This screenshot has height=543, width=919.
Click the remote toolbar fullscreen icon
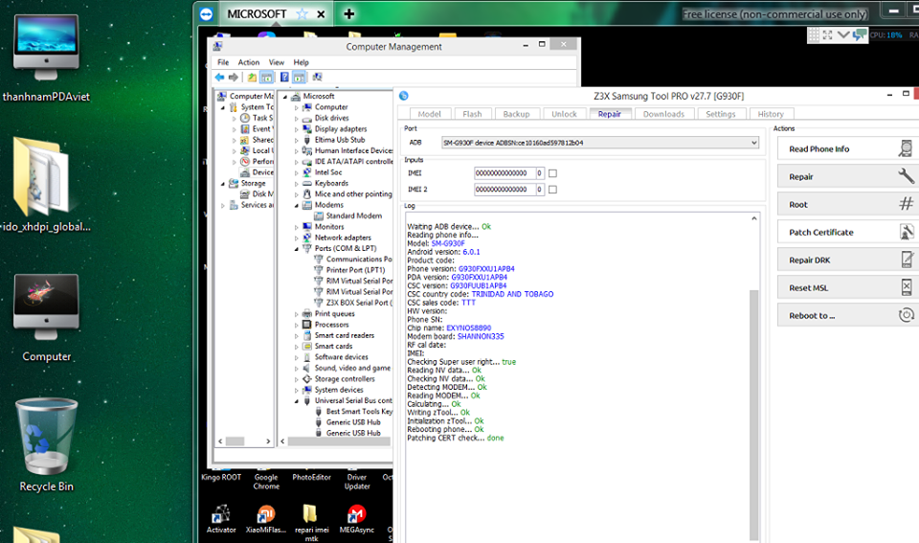tap(827, 35)
